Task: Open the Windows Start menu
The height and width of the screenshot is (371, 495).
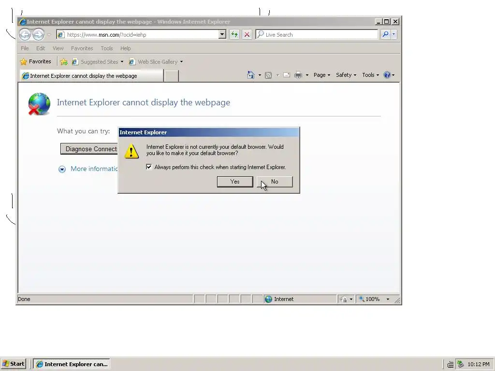Action: (x=13, y=364)
